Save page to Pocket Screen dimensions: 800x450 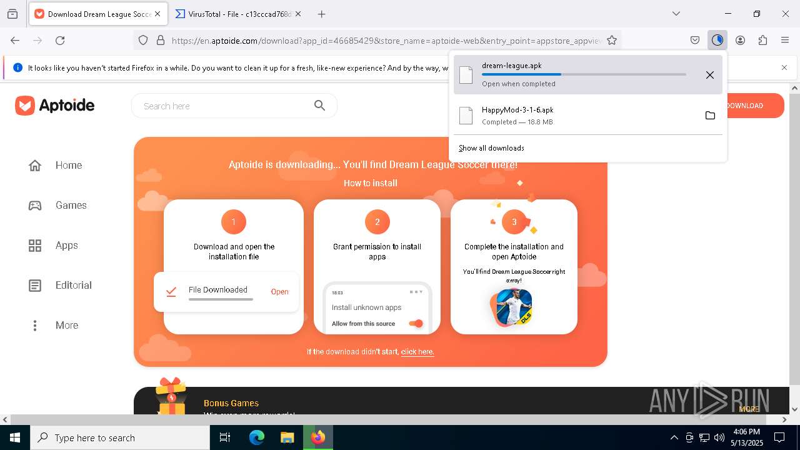click(x=695, y=40)
